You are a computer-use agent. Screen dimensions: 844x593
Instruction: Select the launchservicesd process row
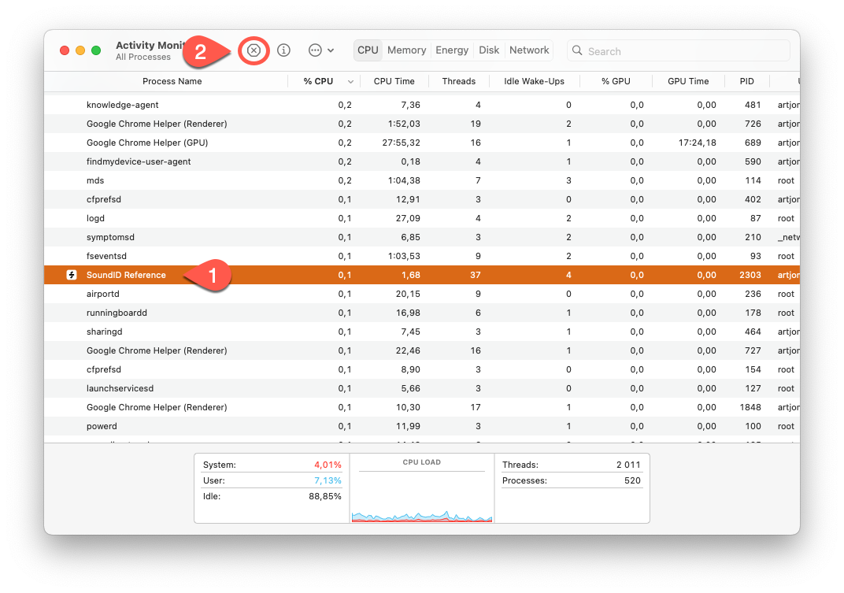422,388
